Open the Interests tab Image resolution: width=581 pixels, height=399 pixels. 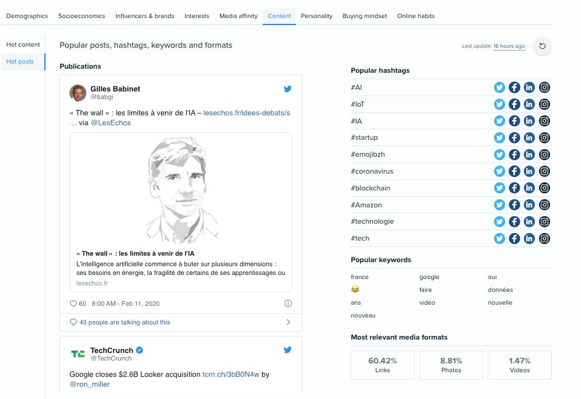[x=197, y=16]
